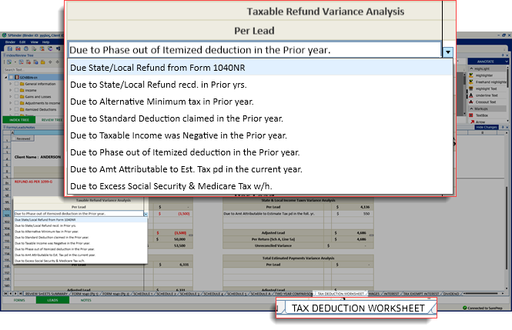
Task: Check the Itemized Deductions folder checkbox
Action: (x=16, y=109)
